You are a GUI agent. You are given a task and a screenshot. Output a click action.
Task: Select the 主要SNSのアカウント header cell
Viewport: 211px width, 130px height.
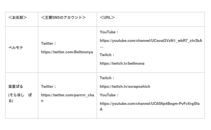pyautogui.click(x=63, y=18)
